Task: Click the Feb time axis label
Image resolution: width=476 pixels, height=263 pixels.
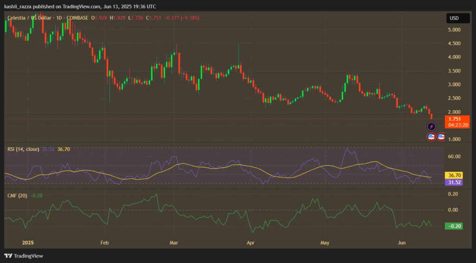Action: click(105, 243)
